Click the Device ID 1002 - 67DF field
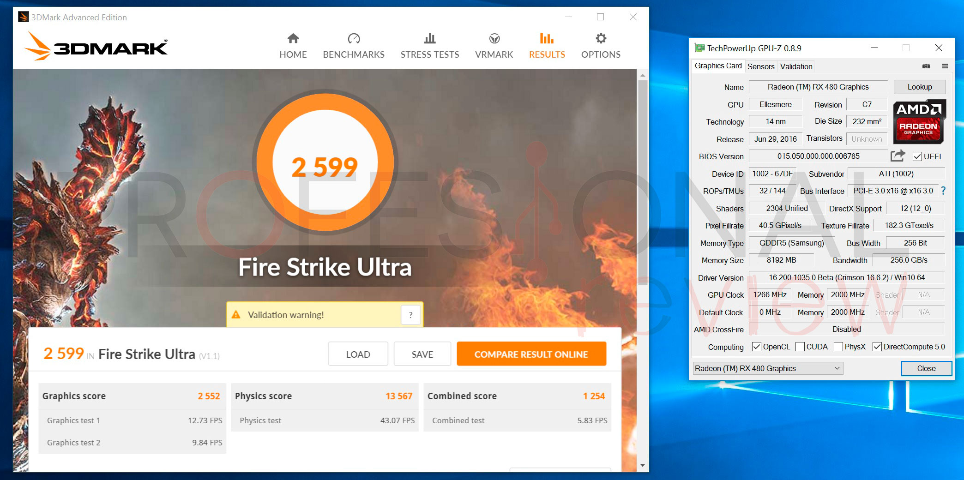The image size is (964, 480). point(772,174)
